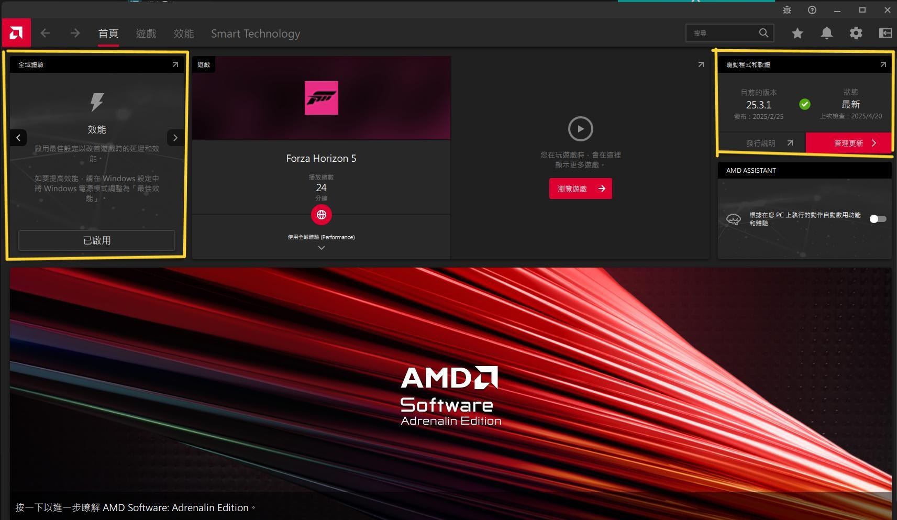The width and height of the screenshot is (897, 520).
Task: Open notifications bell icon
Action: (x=827, y=33)
